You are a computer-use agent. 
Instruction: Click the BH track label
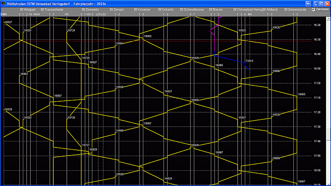[250, 14]
